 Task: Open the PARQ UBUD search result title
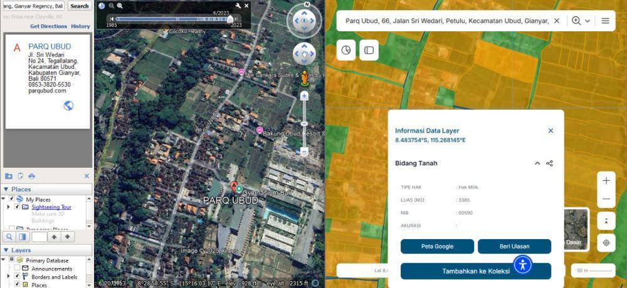(50, 47)
